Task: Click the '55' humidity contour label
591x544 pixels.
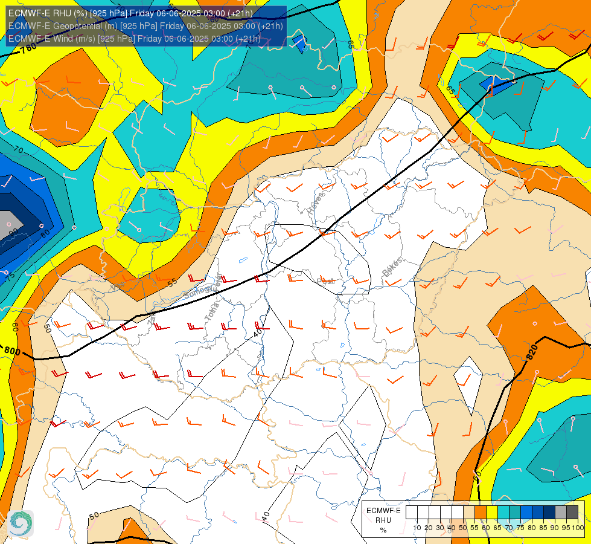Action: tap(172, 282)
